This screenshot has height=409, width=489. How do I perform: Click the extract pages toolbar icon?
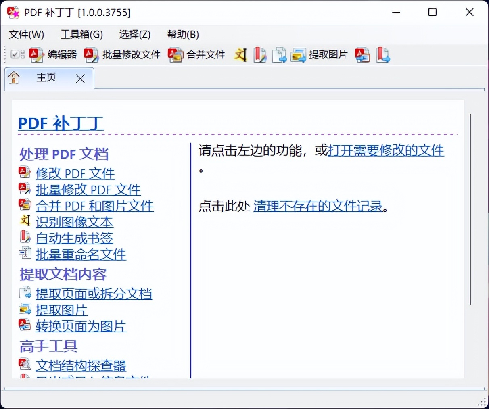pos(280,55)
